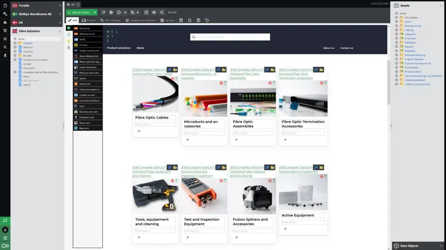Select the Hero brick in the brick list

(88, 28)
